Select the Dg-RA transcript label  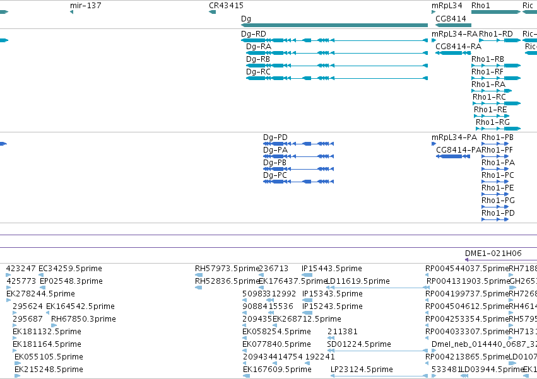pos(259,47)
